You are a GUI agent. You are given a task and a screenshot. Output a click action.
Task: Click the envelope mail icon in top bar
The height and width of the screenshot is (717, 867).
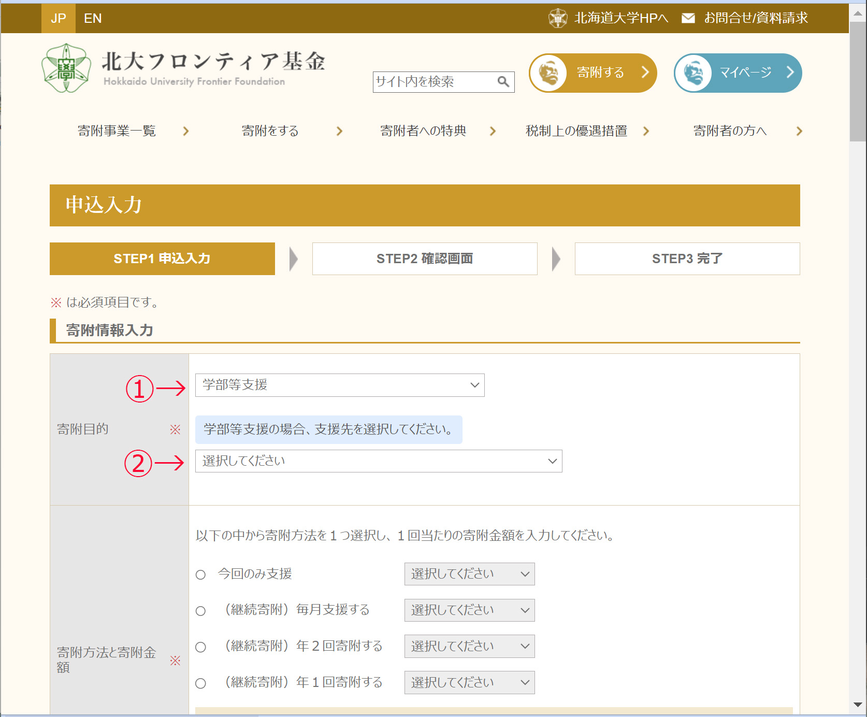688,18
